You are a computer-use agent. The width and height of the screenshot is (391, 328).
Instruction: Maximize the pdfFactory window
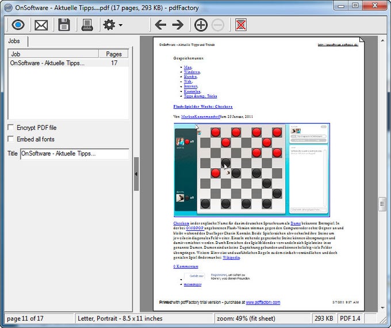[x=355, y=6]
